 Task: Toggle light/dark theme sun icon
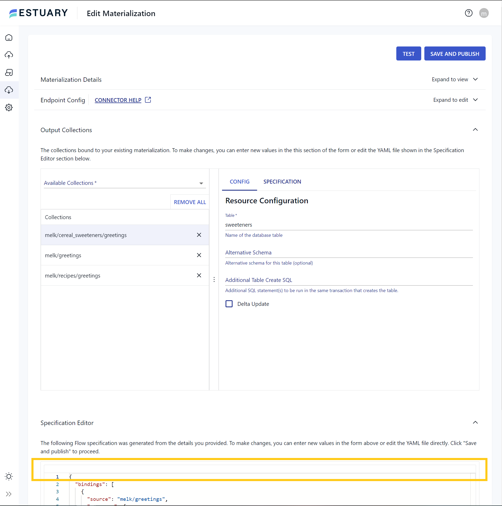coord(9,476)
